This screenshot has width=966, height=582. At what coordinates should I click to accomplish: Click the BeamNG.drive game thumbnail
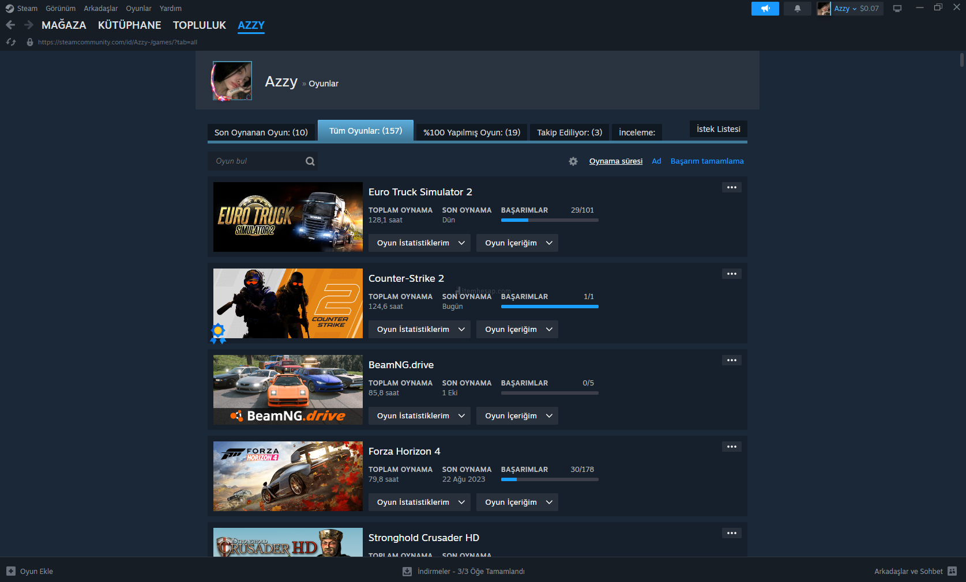pos(288,390)
